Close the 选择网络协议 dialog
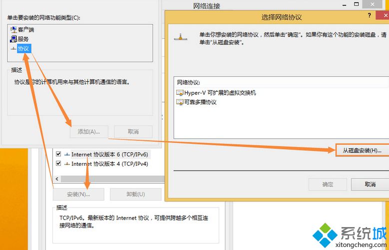The width and height of the screenshot is (389, 250). pyautogui.click(x=383, y=15)
